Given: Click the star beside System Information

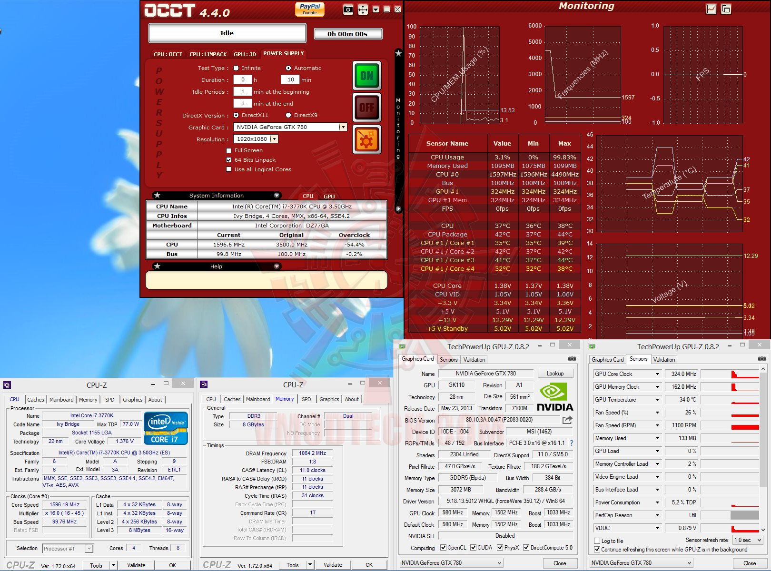Looking at the screenshot, I should click(x=158, y=195).
